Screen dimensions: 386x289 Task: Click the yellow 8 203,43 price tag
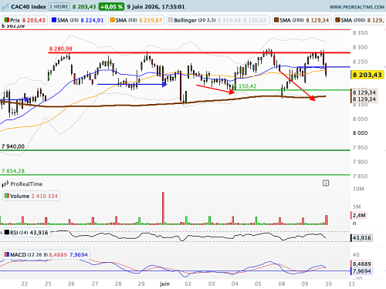pyautogui.click(x=367, y=75)
